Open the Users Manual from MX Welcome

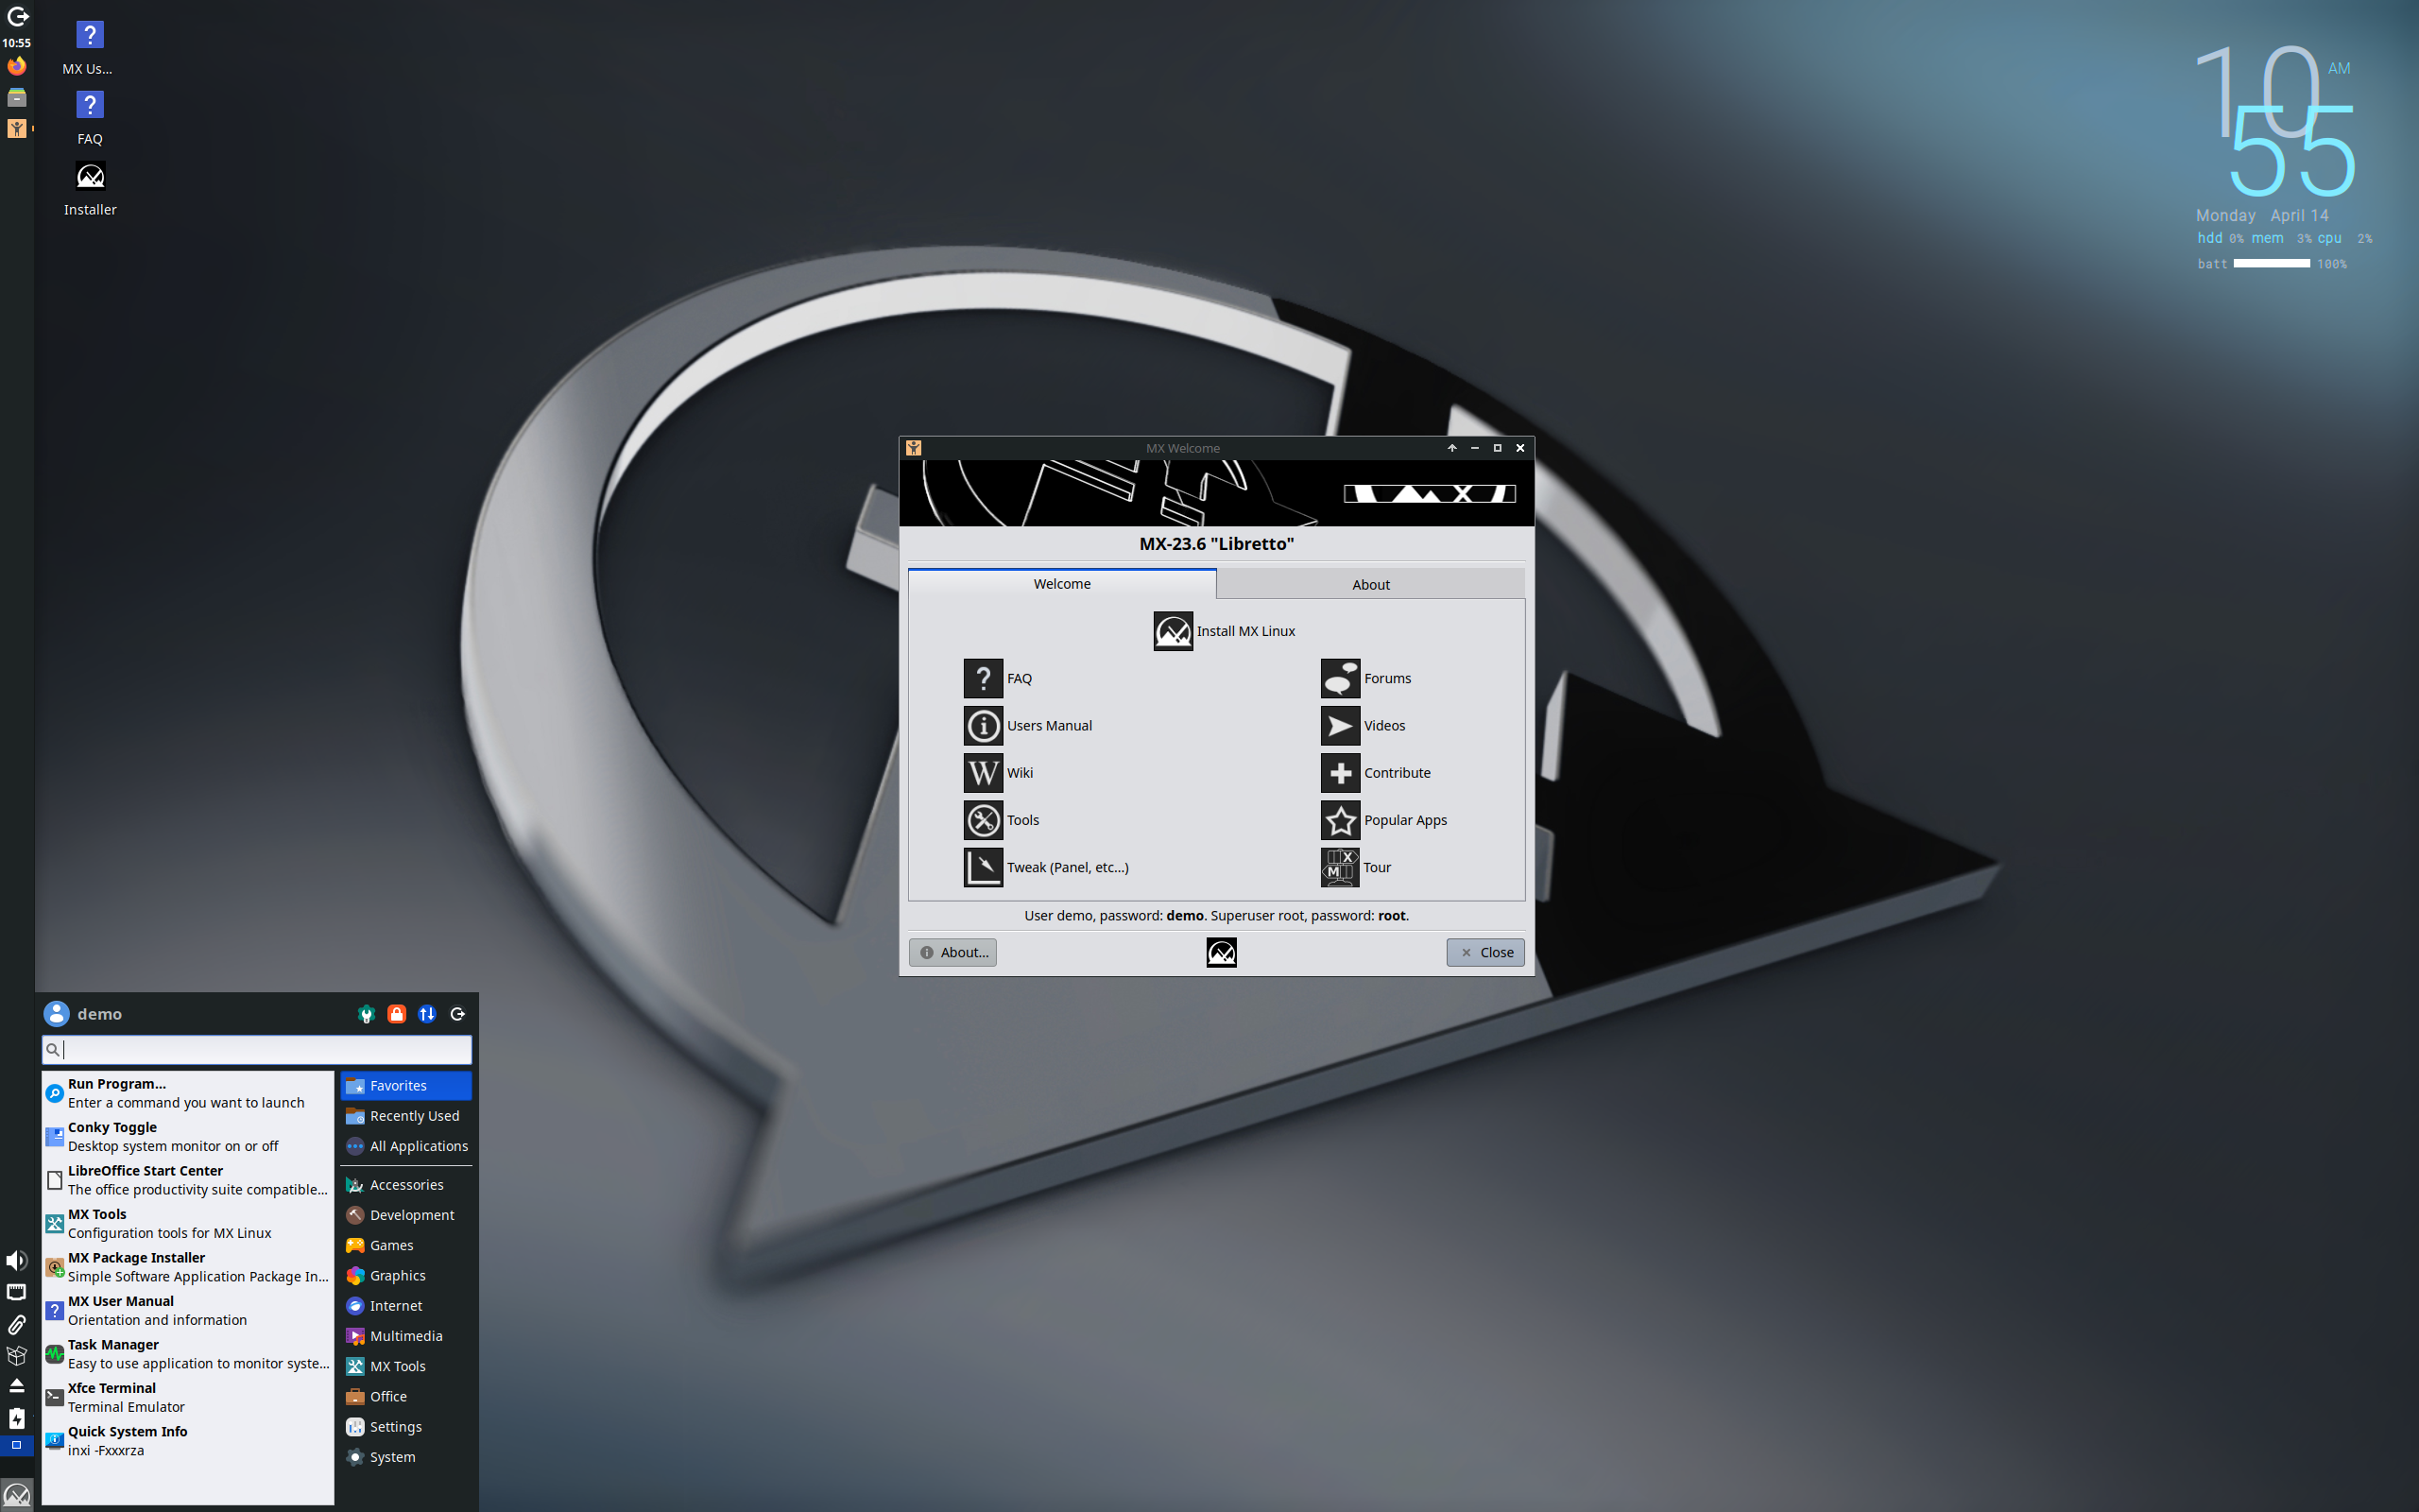1026,725
